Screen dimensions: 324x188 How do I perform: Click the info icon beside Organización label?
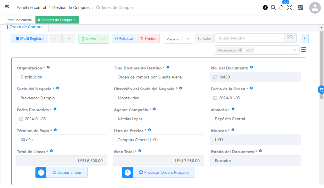48,67
